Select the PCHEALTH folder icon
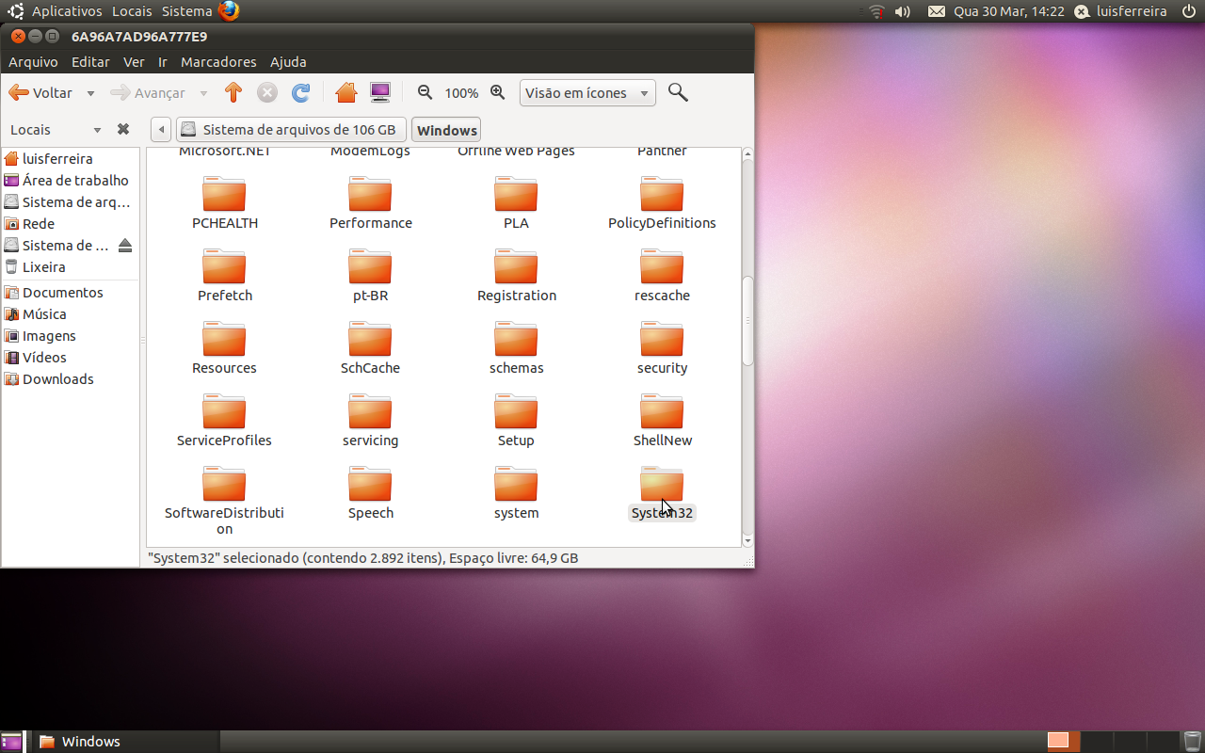 click(224, 193)
